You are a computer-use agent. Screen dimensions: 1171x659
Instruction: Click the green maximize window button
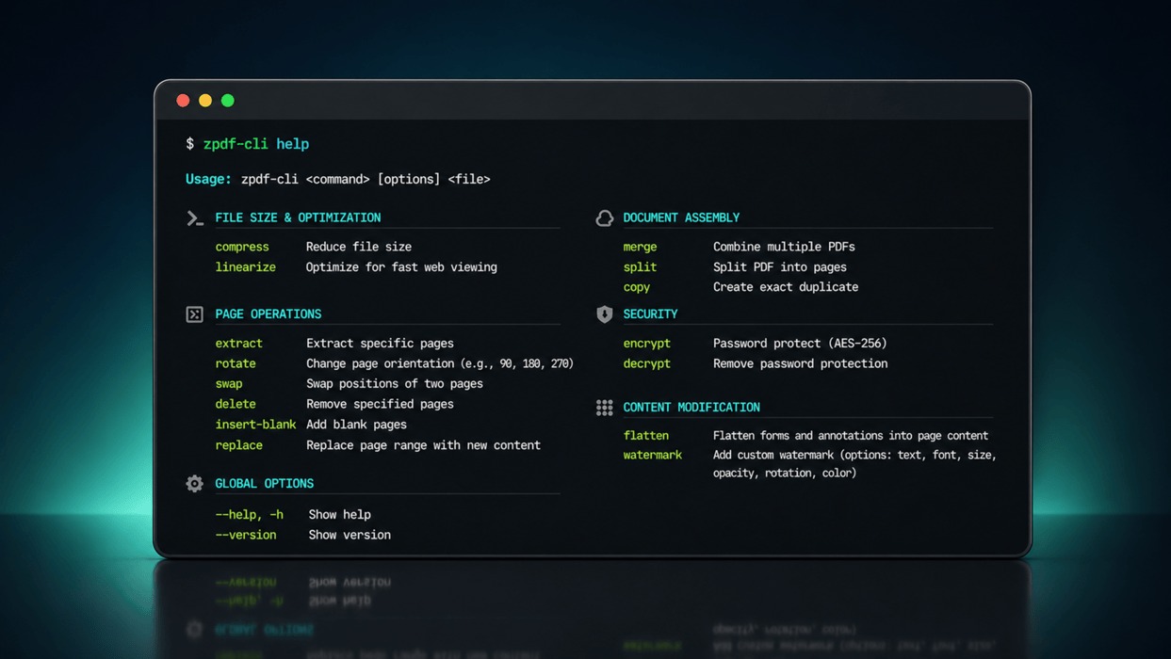[x=228, y=101]
